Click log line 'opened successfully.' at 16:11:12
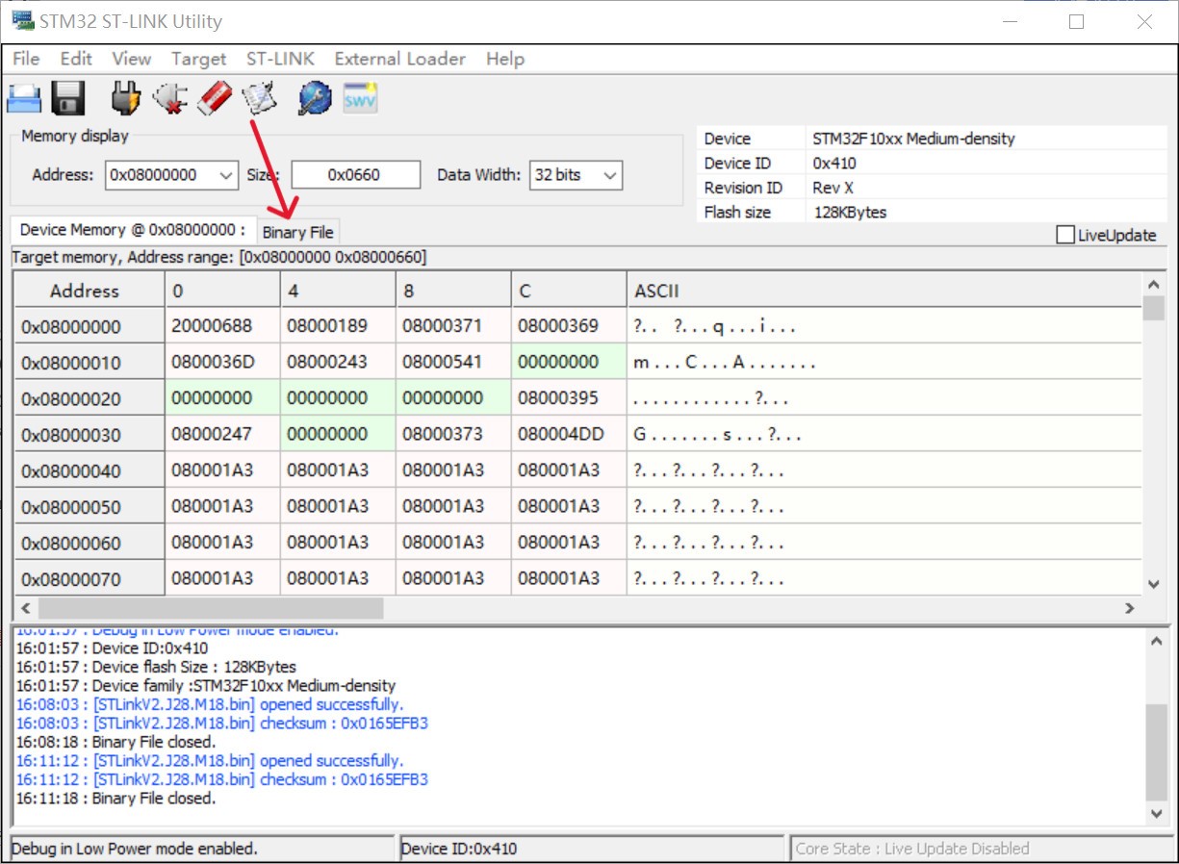 point(210,760)
